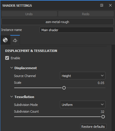This screenshot has width=115, height=131.
Task: Collapse the Tessellation section chevron
Action: (12, 97)
